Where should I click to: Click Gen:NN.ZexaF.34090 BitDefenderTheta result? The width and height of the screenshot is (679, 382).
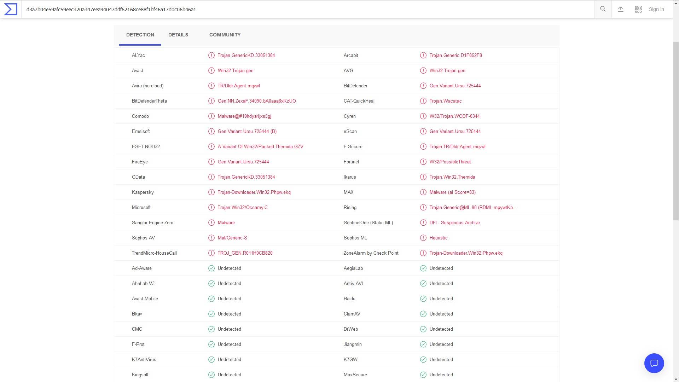pos(257,101)
